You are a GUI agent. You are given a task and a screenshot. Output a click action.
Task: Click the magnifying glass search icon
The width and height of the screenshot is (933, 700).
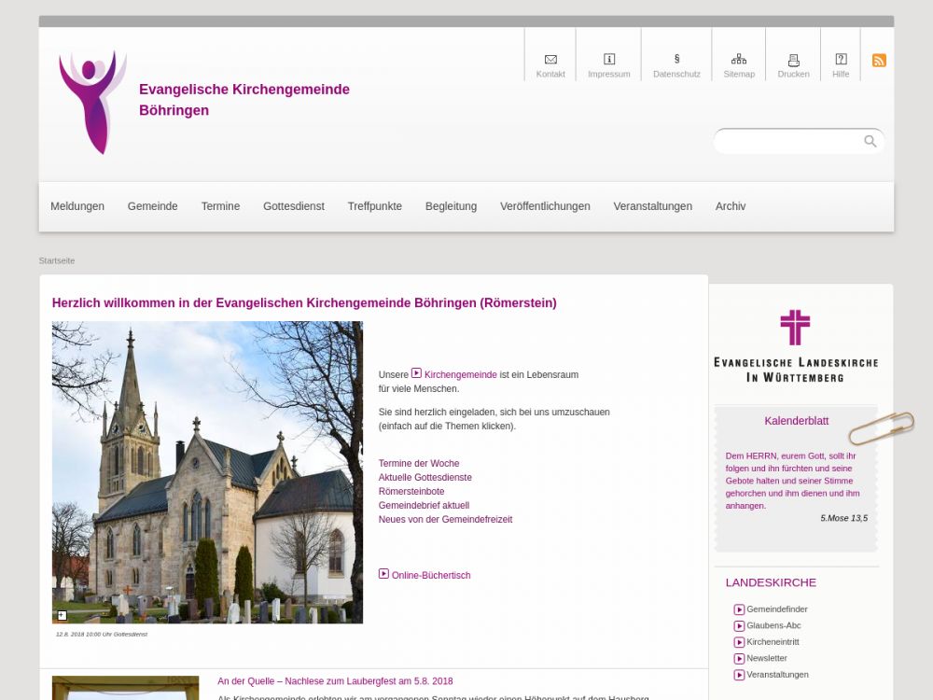click(870, 141)
